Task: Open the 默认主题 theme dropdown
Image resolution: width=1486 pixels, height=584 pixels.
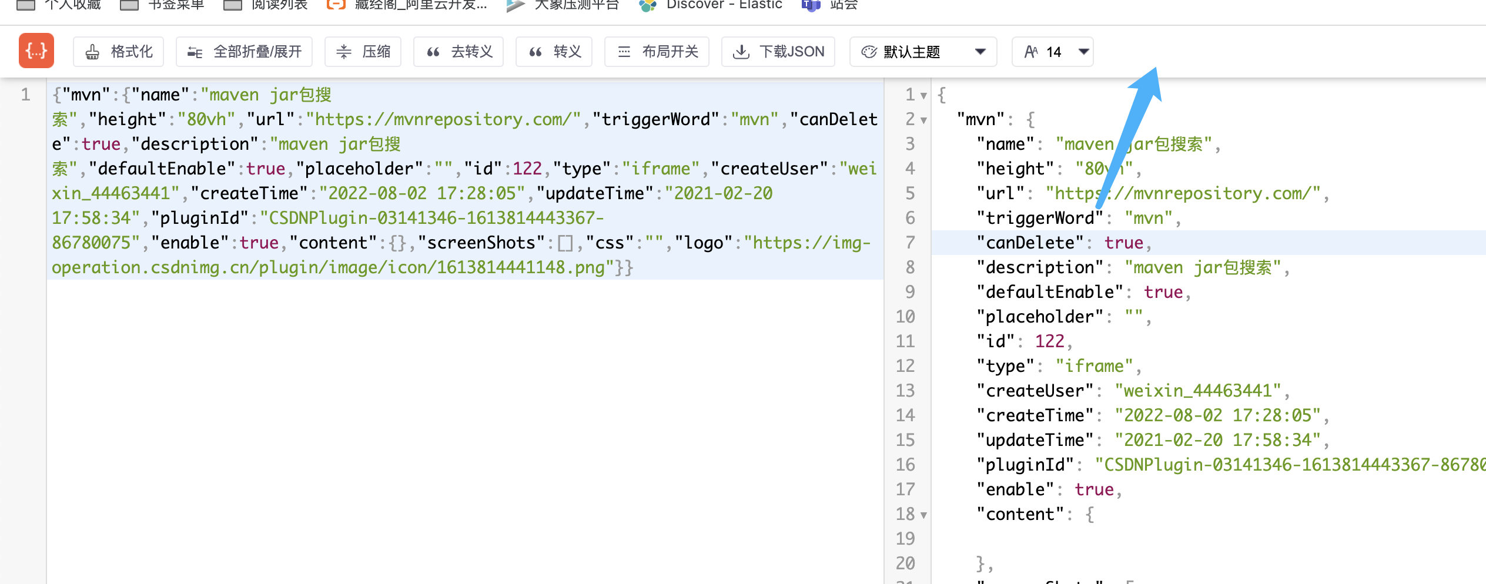Action: coord(923,52)
